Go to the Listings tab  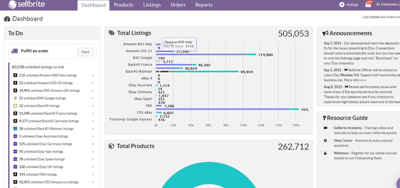(152, 5)
